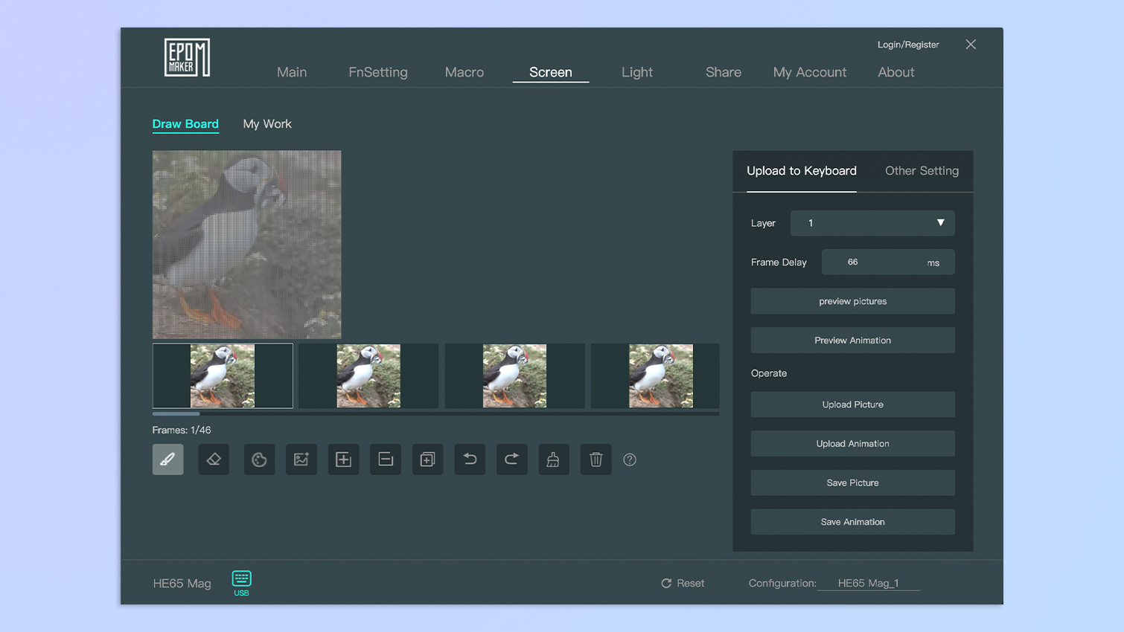Click the Configuration name field HE65 Mag_1
This screenshot has width=1124, height=632.
point(868,583)
